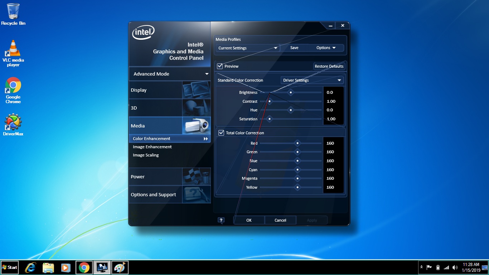Launch VLC media player from desktop
The height and width of the screenshot is (275, 489).
[13, 47]
